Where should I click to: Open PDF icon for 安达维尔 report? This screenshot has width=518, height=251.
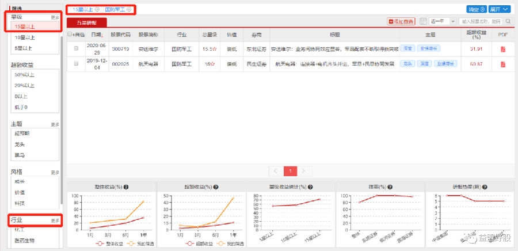(x=503, y=50)
